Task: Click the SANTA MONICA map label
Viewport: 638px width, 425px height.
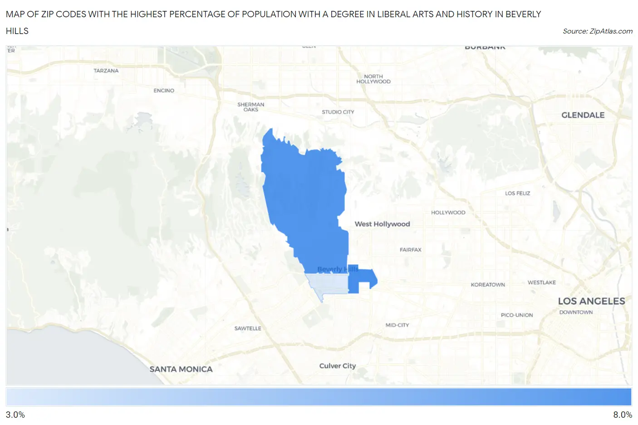Action: (x=181, y=369)
